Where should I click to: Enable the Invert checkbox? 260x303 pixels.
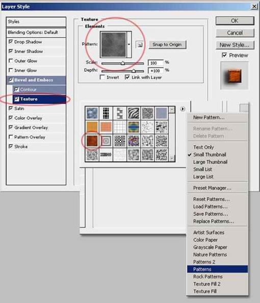[102, 77]
